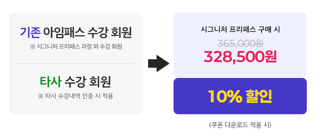Click the 타사 수강내역 인증 시 적용 note
Screen dimensions: 318x136
pos(75,96)
